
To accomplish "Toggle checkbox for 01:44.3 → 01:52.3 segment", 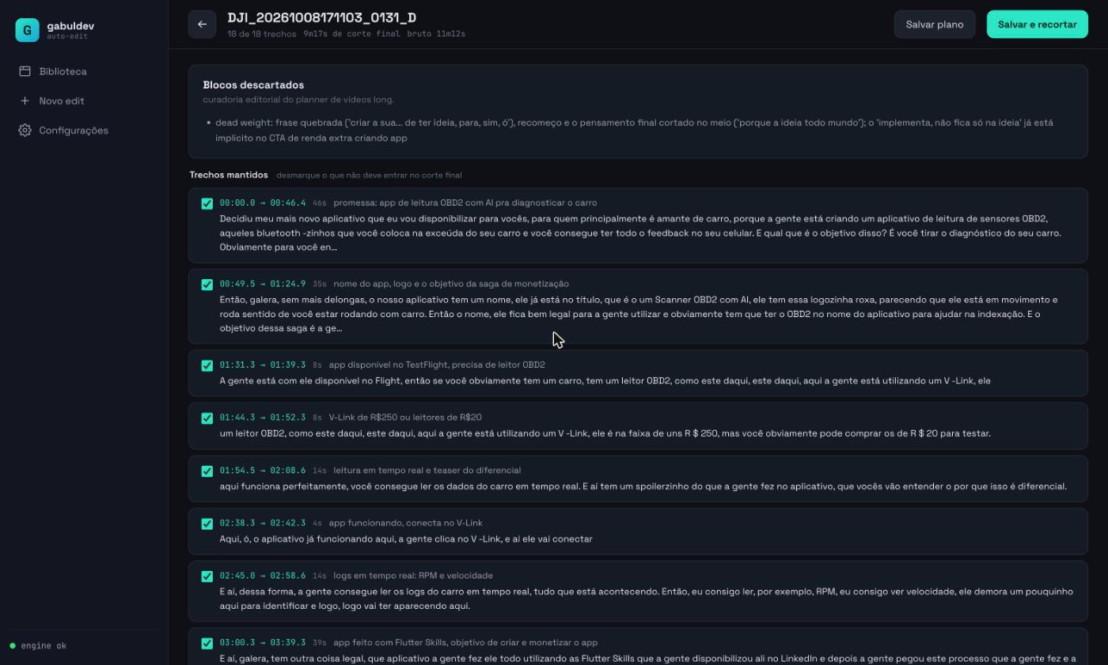I will click(207, 418).
